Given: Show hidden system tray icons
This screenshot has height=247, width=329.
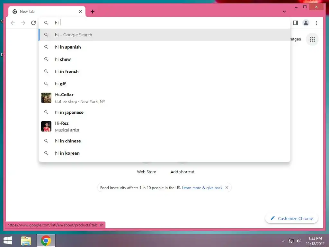Looking at the screenshot, I should pyautogui.click(x=283, y=241).
